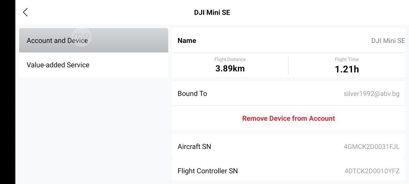Click the Name row label
Image resolution: width=409 pixels, height=184 pixels.
[187, 41]
